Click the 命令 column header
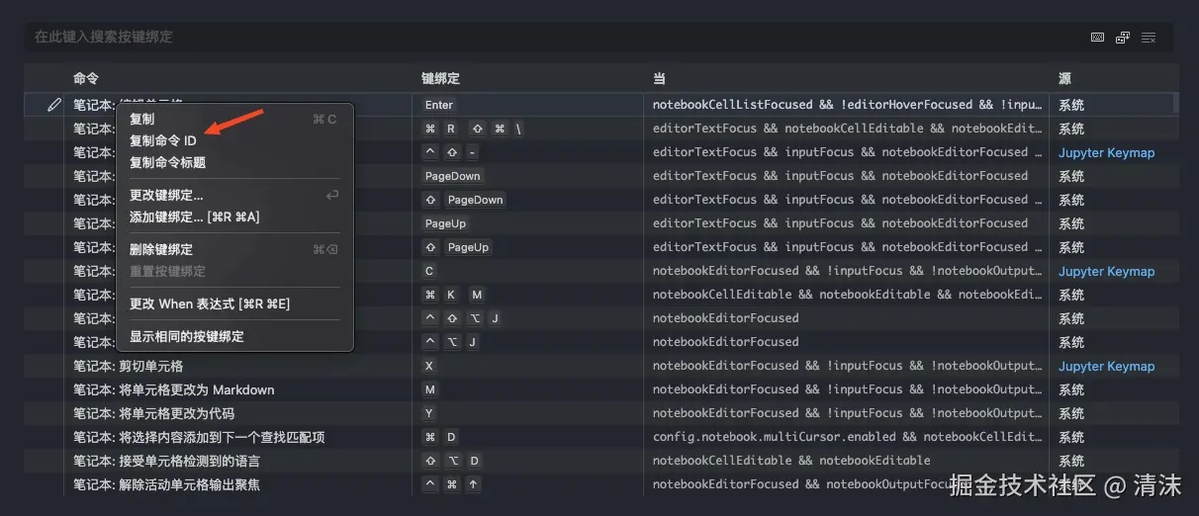1199x516 pixels. click(86, 78)
